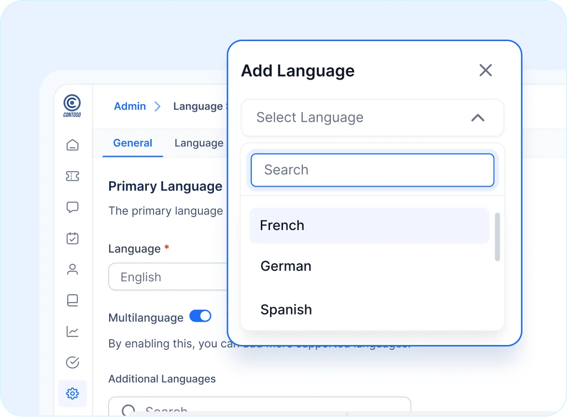
Task: Select the Approvals check-circle icon
Action: [x=72, y=362]
